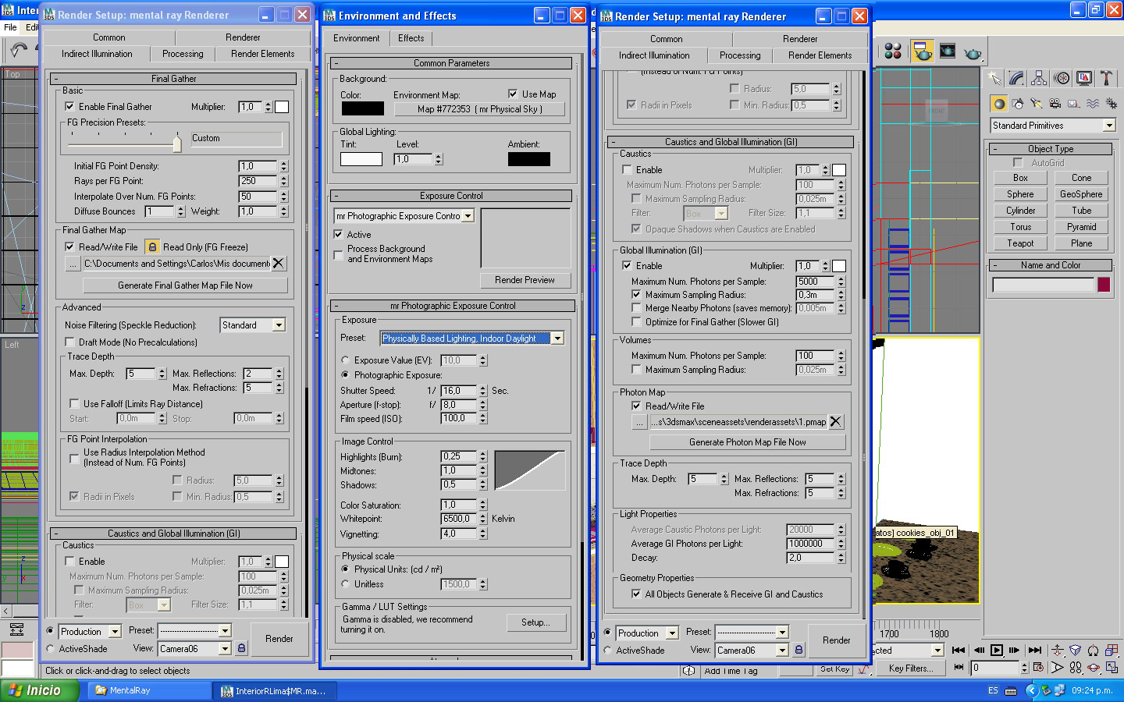The height and width of the screenshot is (702, 1124).
Task: Select the Cameras category icon
Action: point(1055,104)
